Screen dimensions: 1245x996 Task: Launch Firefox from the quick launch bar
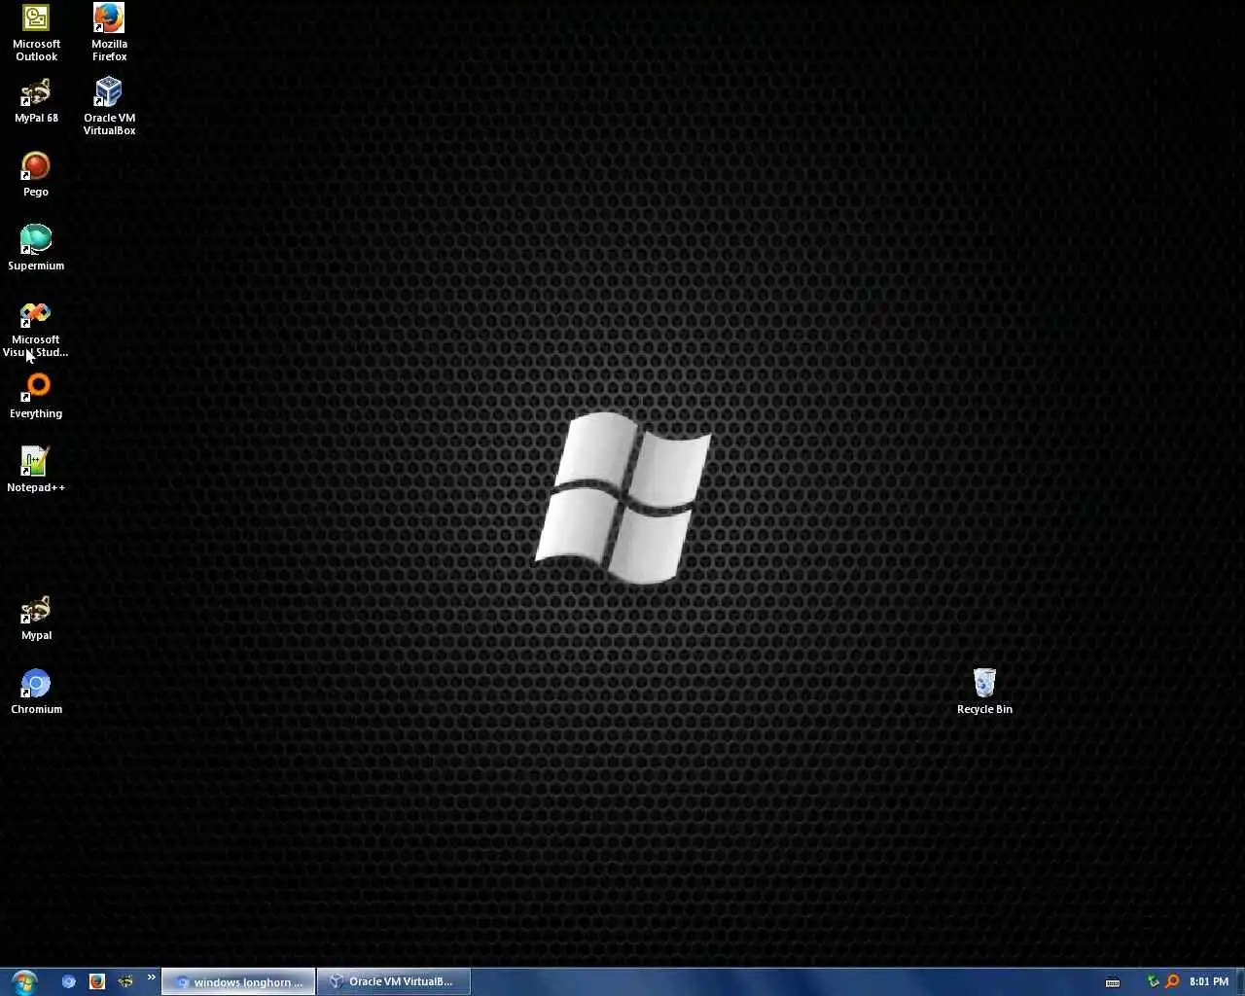coord(96,981)
